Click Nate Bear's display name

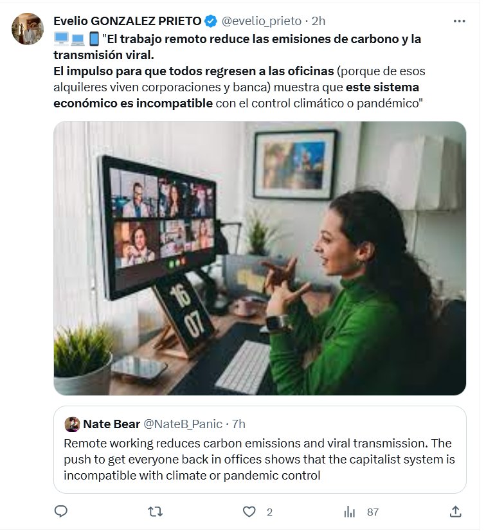click(x=111, y=424)
